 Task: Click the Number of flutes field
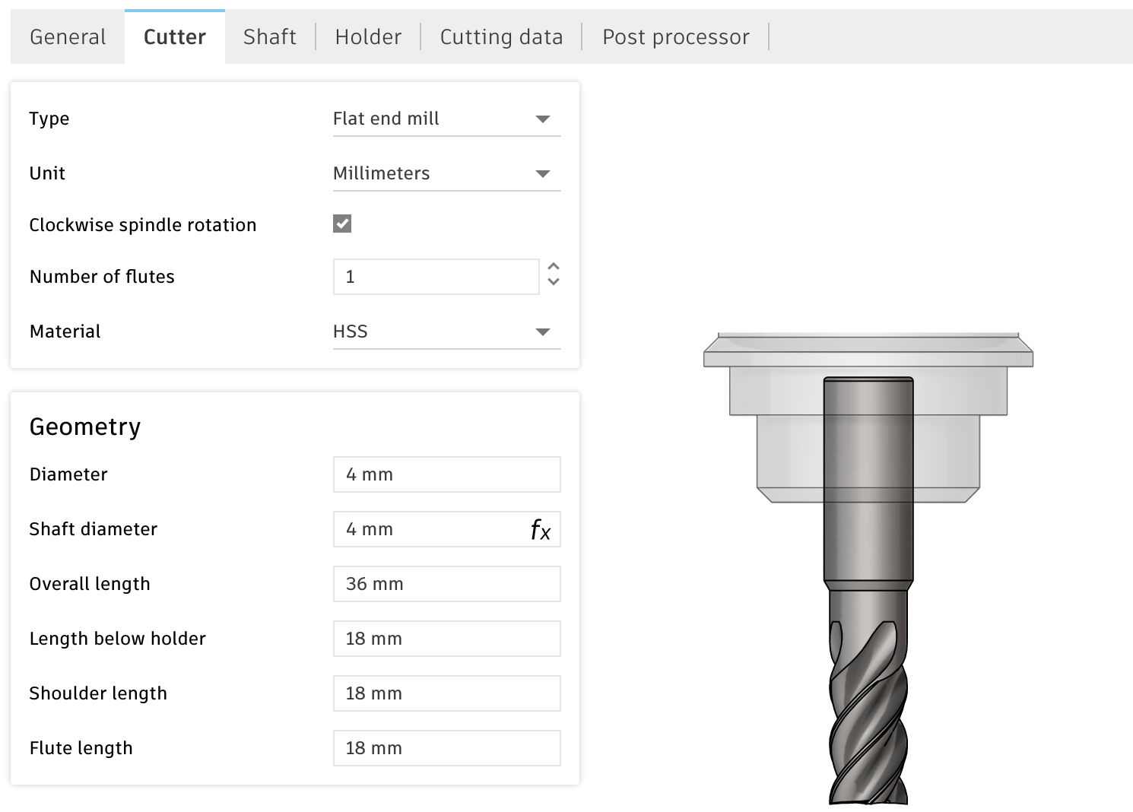click(x=436, y=277)
